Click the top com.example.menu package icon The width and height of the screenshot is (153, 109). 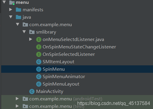coord(25,25)
